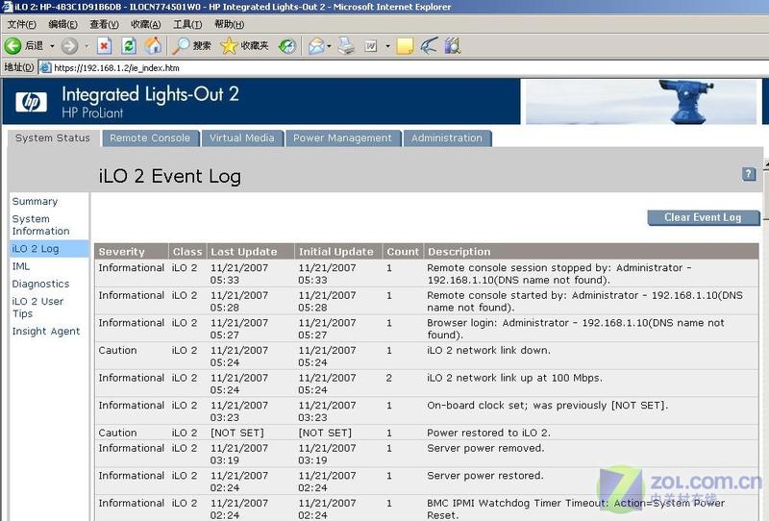
Task: Open the 查看(V) menu
Action: (x=104, y=24)
